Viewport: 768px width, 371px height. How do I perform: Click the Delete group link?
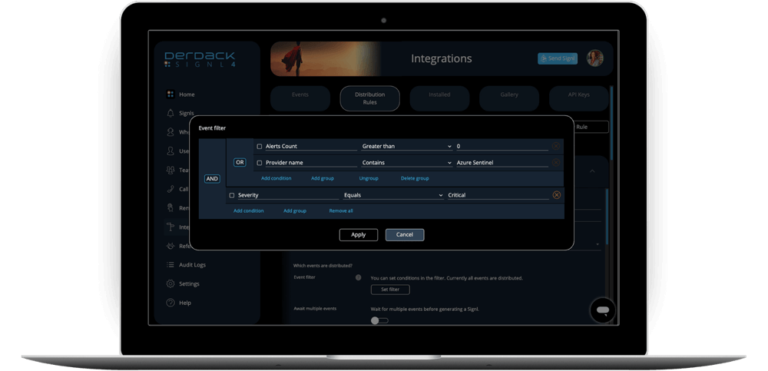(x=415, y=178)
